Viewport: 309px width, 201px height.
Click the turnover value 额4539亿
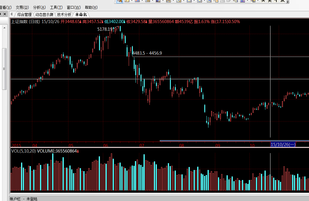pyautogui.click(x=184, y=22)
